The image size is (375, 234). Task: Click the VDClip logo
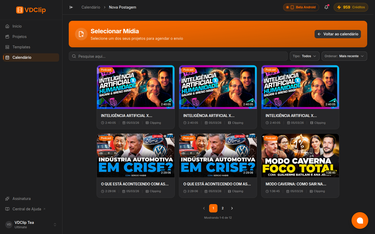[31, 10]
